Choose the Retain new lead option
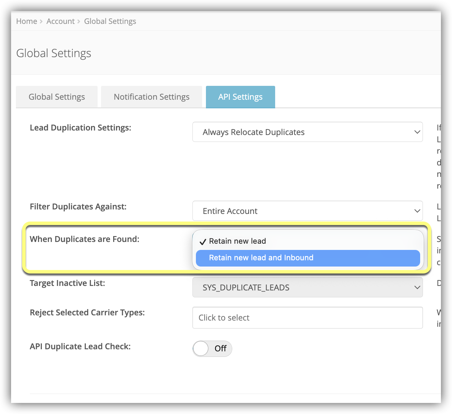This screenshot has height=414, width=452. (x=237, y=241)
